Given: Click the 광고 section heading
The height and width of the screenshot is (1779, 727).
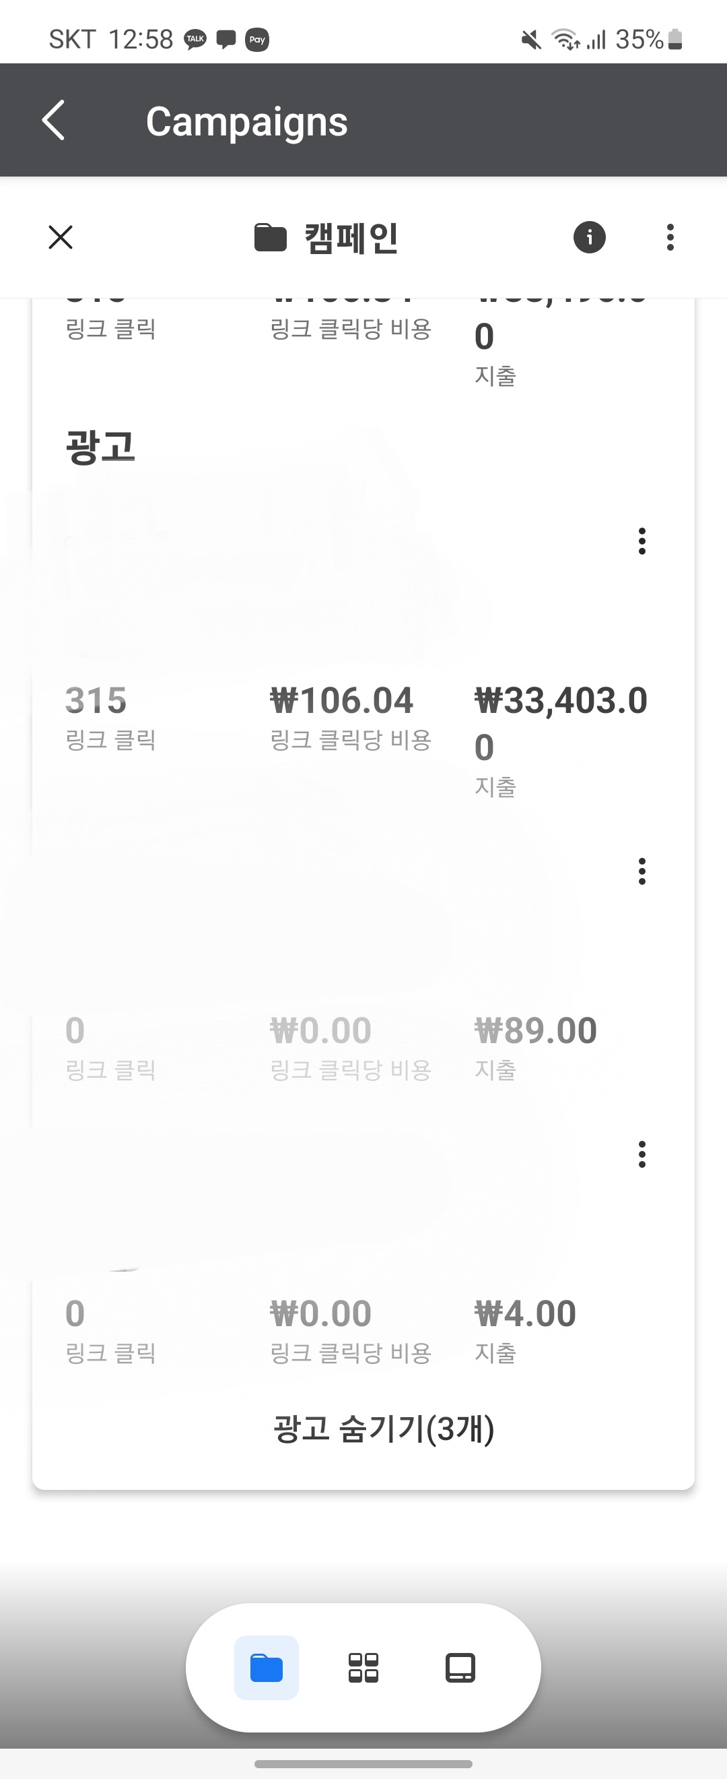Looking at the screenshot, I should [100, 446].
